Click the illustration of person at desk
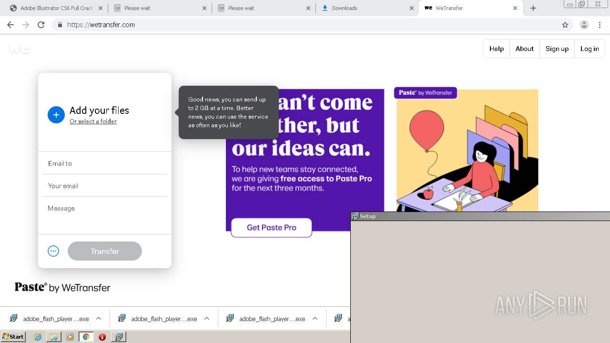 point(467,151)
